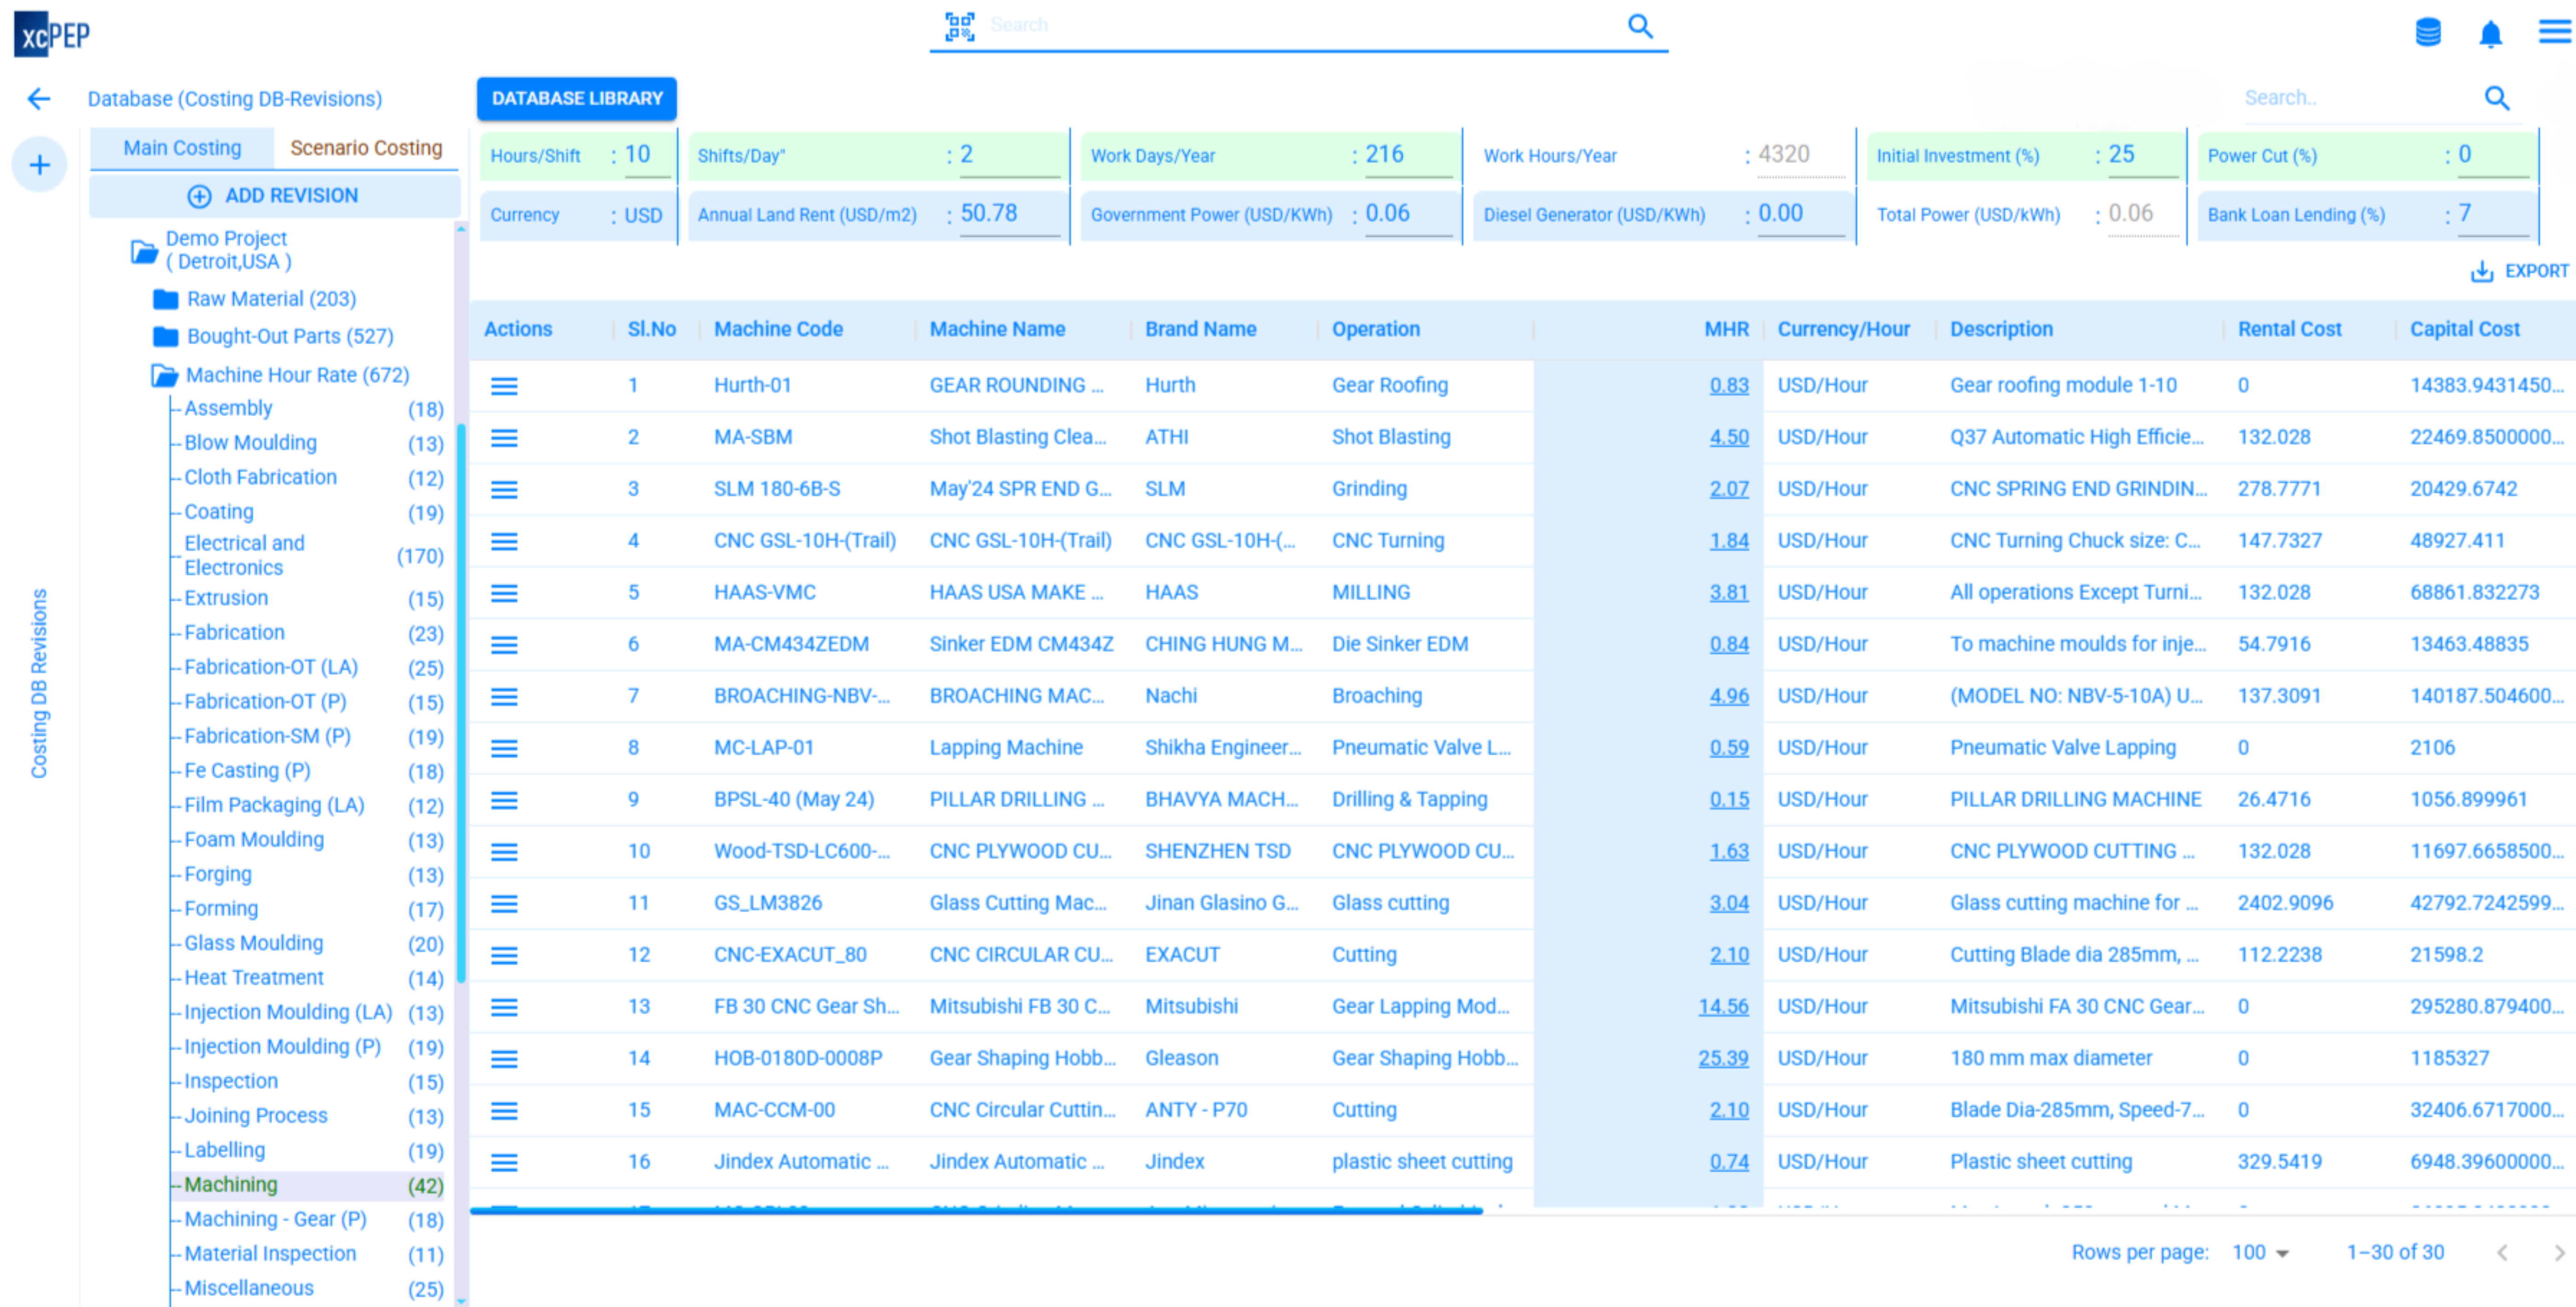Open the DATABASE LIBRARY button

click(x=577, y=98)
